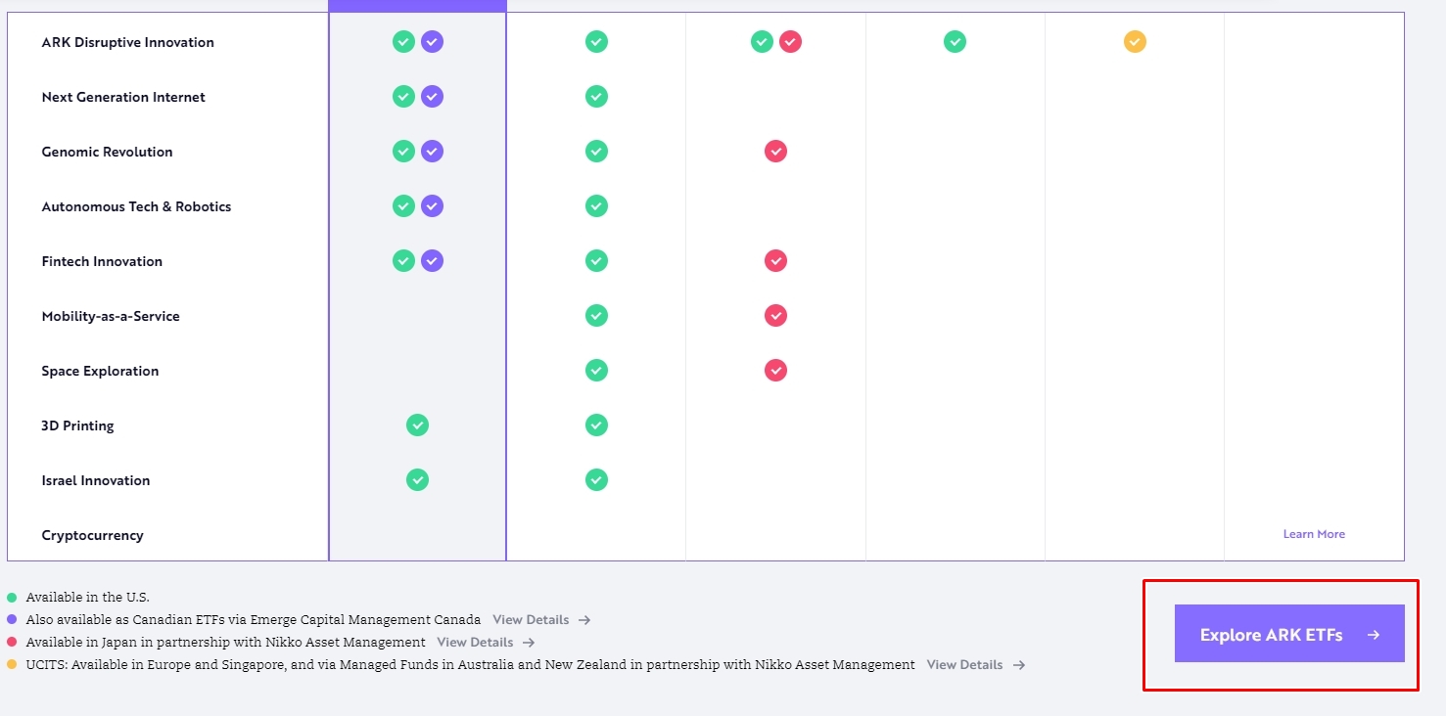Click unpaired green check in Fintech Innovation row
The image size is (1446, 716).
pyautogui.click(x=596, y=261)
